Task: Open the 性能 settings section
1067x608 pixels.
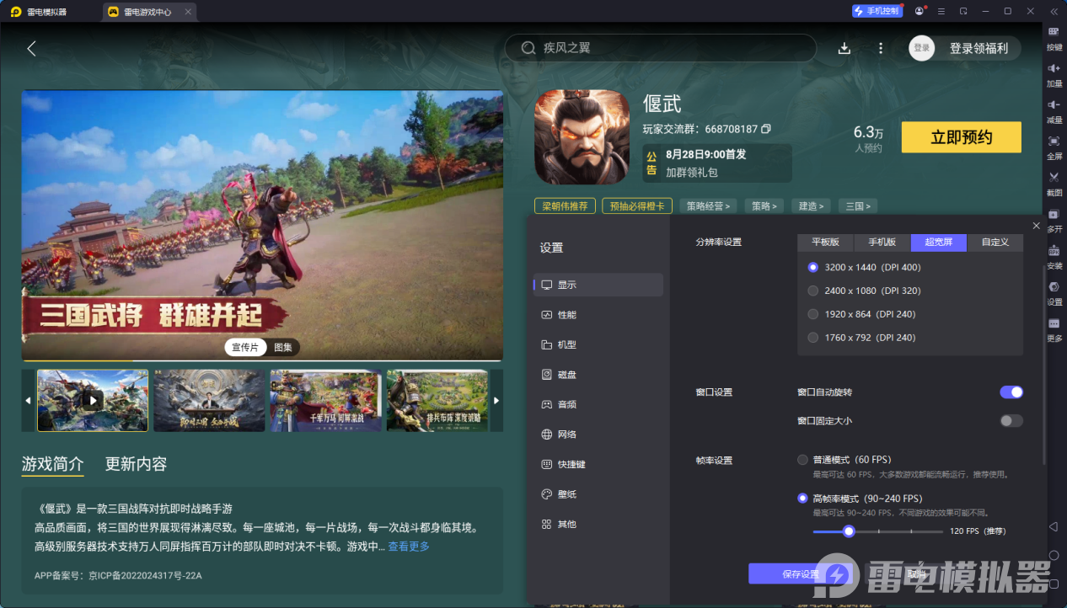Action: (x=566, y=315)
